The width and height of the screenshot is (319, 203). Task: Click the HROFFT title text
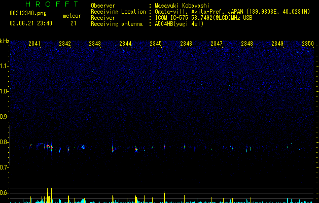(52, 4)
